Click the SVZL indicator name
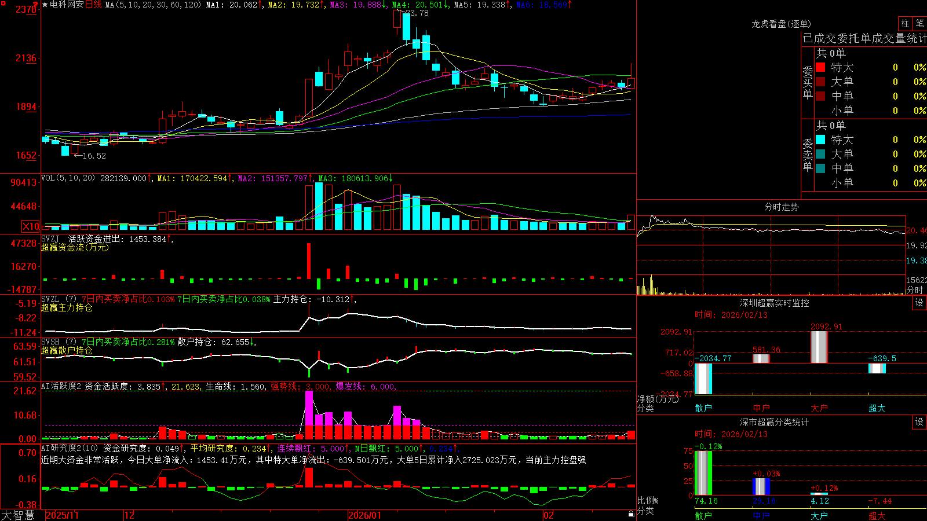927x521 pixels. [50, 299]
